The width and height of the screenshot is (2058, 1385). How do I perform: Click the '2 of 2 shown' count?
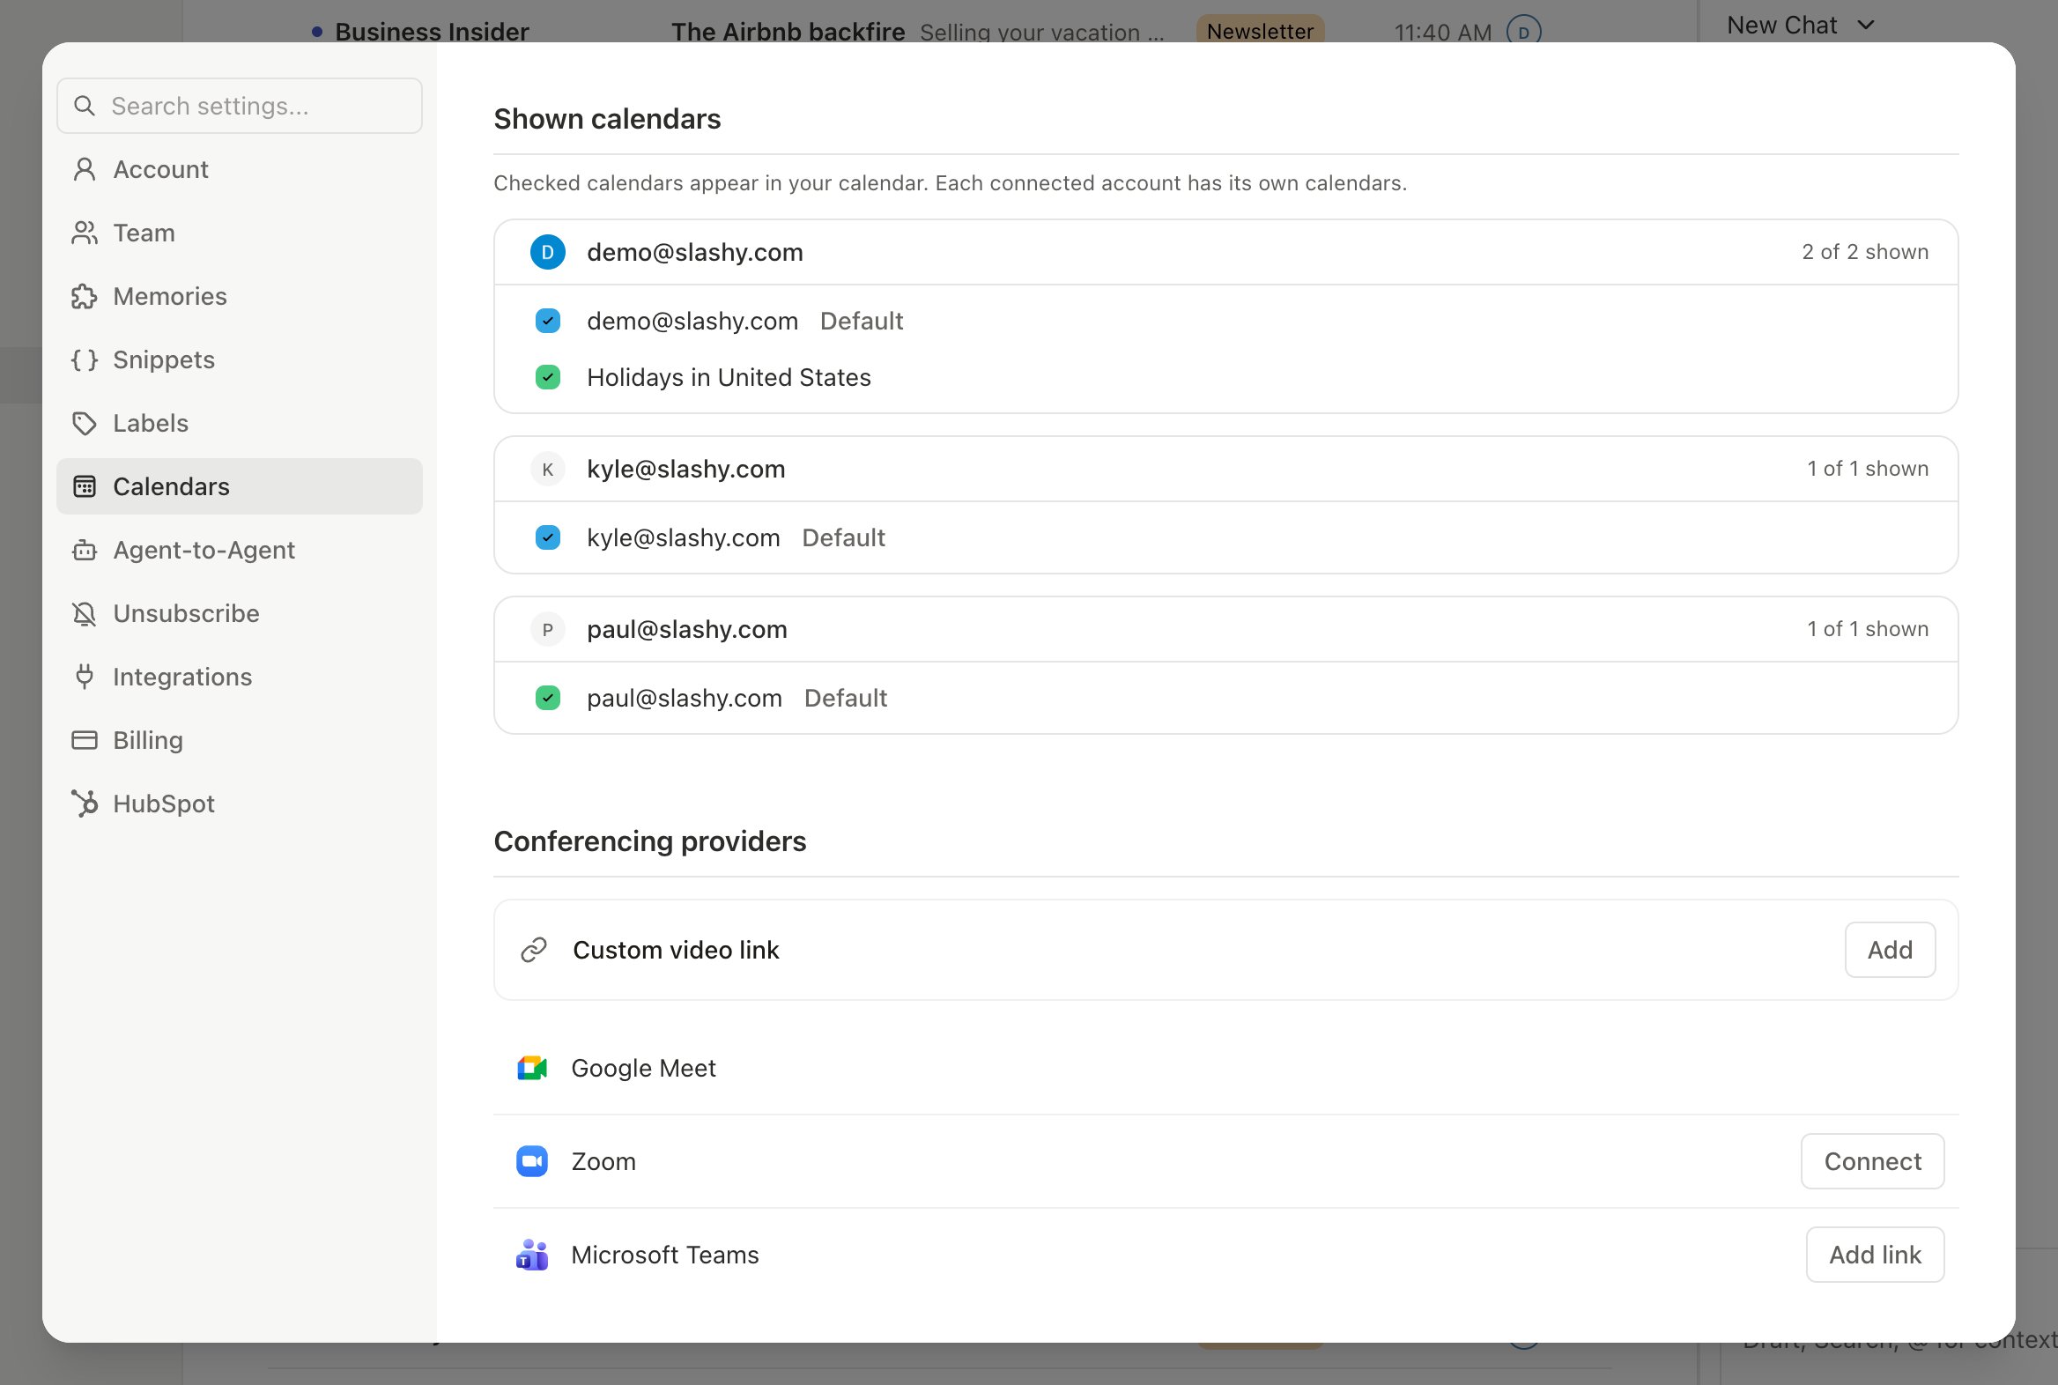coord(1864,253)
